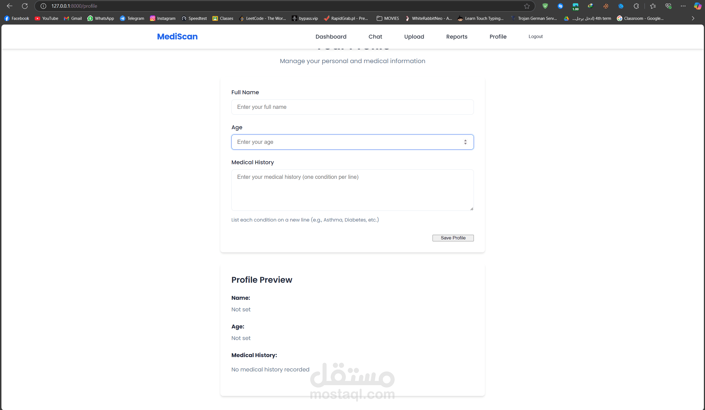Click the MediScan logo
Screen dimensions: 705x410
(177, 37)
